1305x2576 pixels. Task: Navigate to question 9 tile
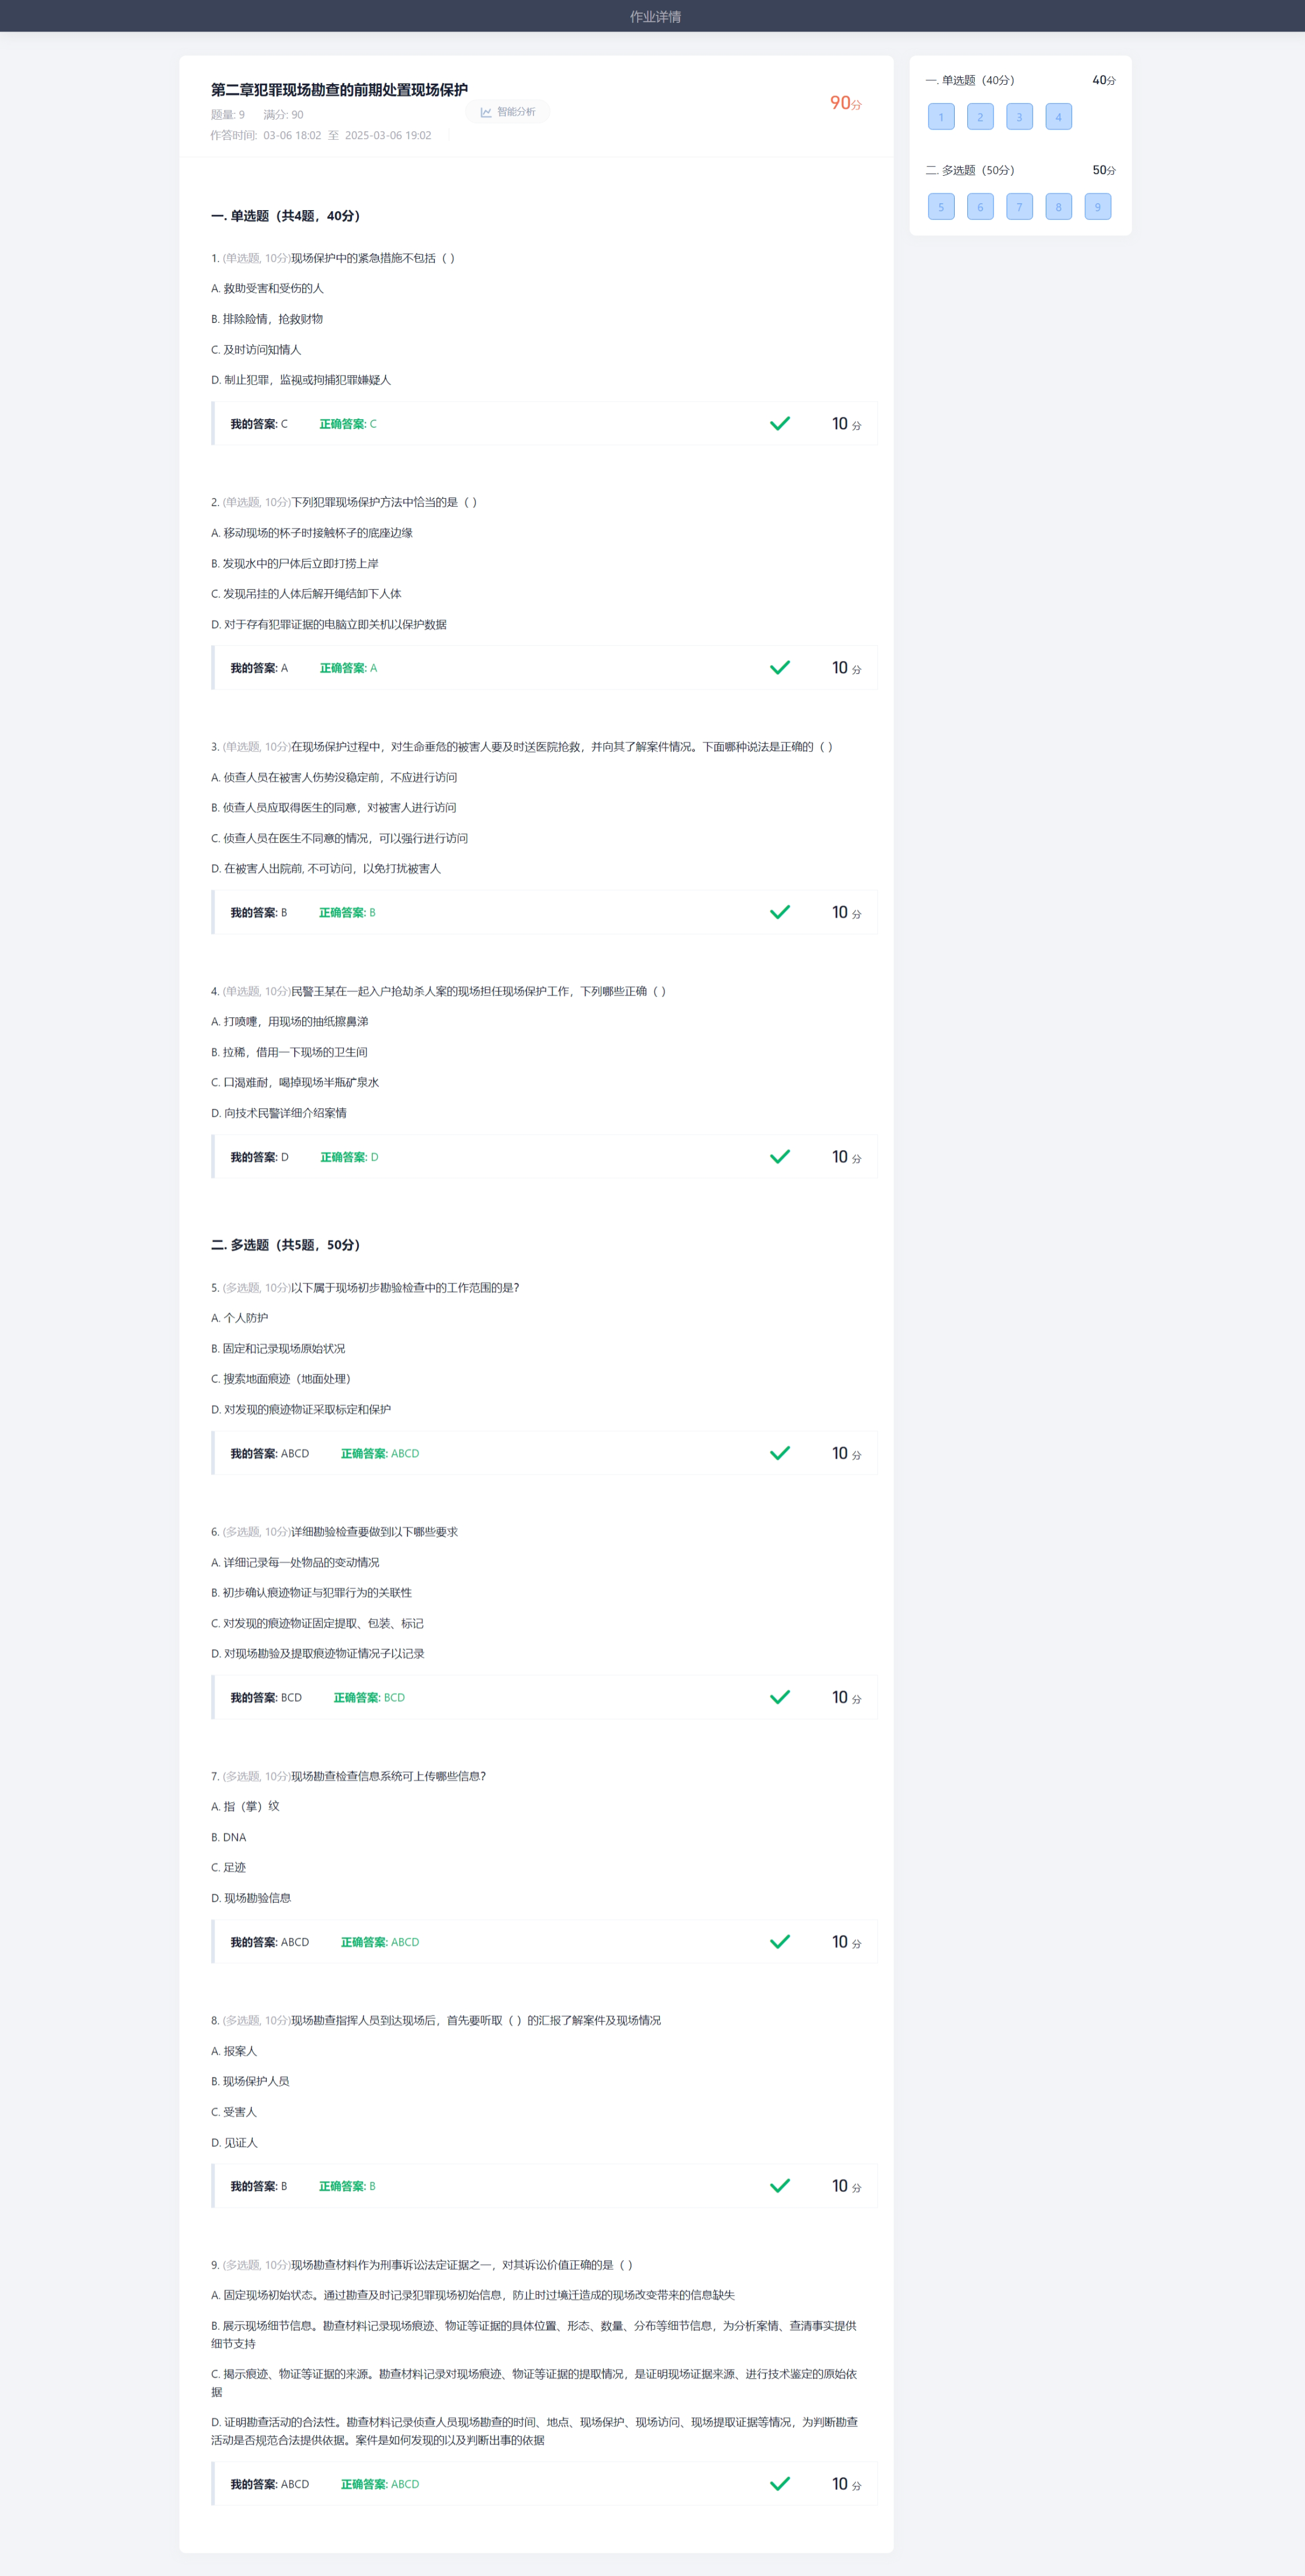(x=1097, y=207)
